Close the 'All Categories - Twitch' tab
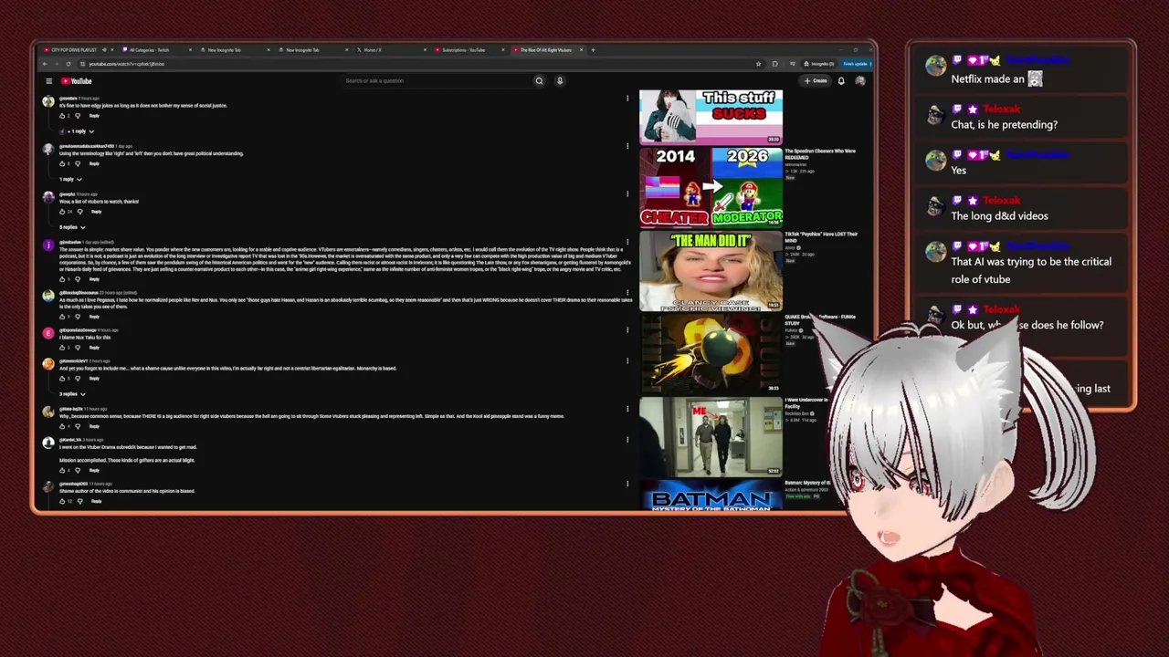Image resolution: width=1169 pixels, height=657 pixels. 190,50
